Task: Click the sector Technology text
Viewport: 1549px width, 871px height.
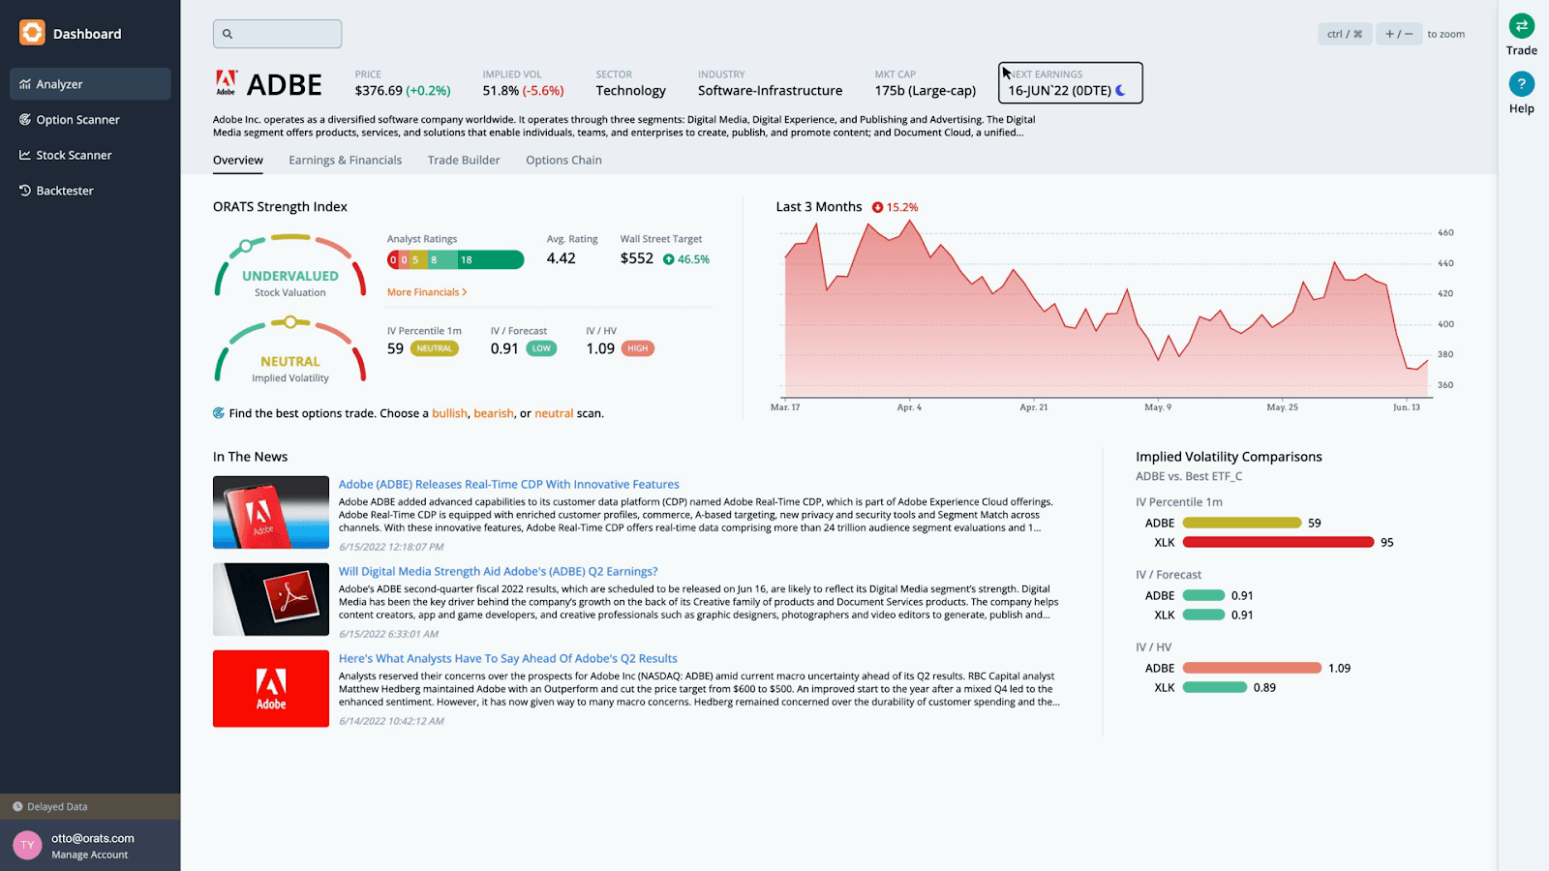Action: tap(630, 91)
